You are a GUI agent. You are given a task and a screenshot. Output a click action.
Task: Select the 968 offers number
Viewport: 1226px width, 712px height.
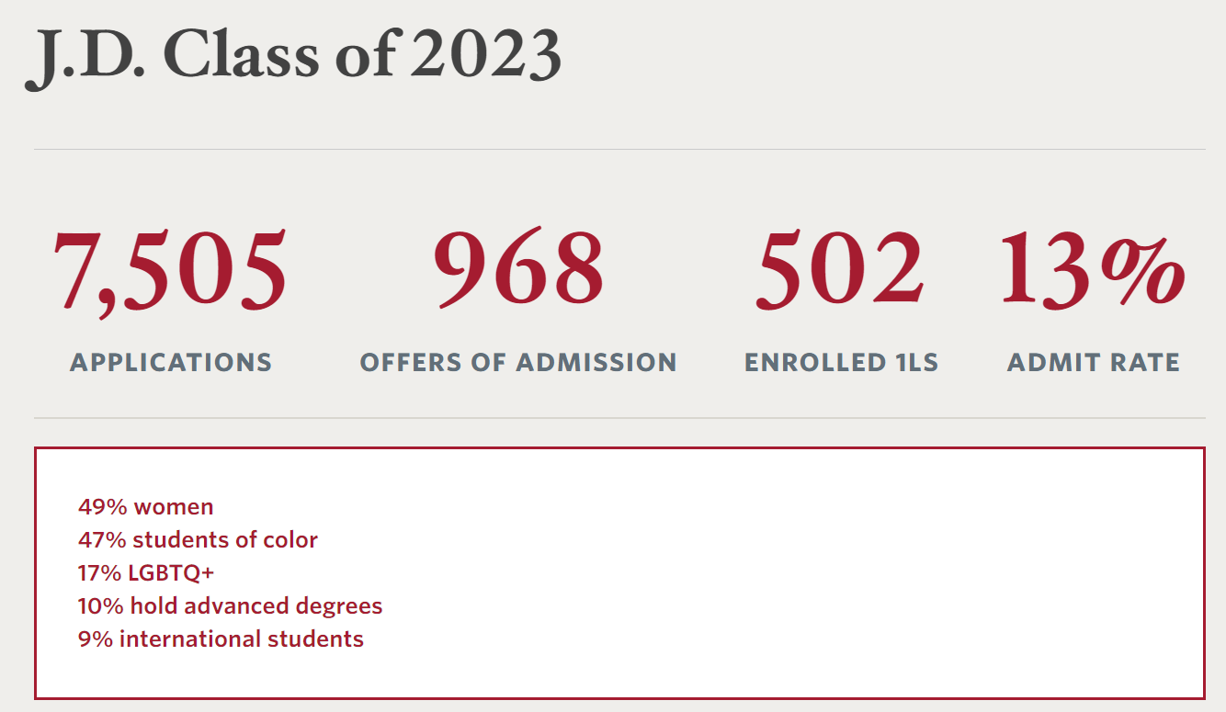coord(518,267)
